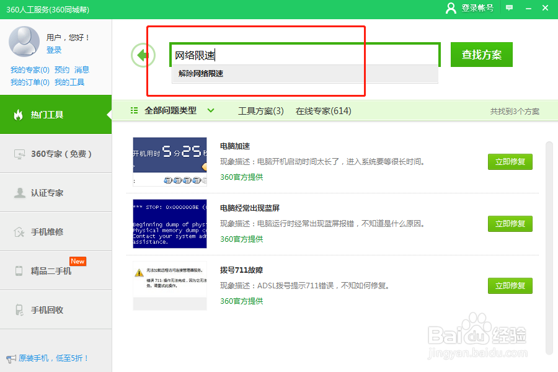
Task: Open 我的工具 link
Action: 69,82
